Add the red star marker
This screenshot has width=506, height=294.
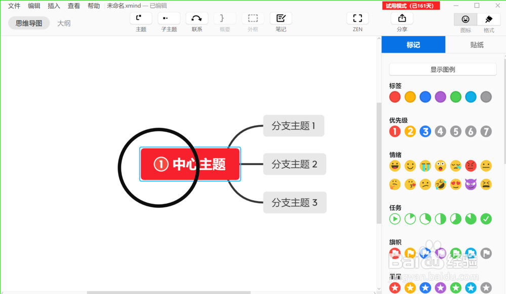click(395, 287)
